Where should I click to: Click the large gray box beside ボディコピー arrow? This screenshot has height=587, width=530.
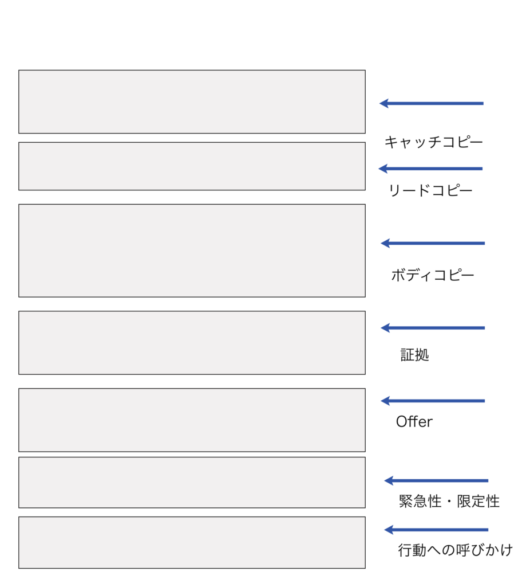pyautogui.click(x=192, y=251)
